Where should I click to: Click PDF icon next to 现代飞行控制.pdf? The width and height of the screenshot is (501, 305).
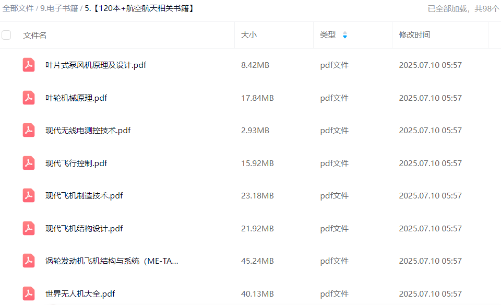click(29, 163)
